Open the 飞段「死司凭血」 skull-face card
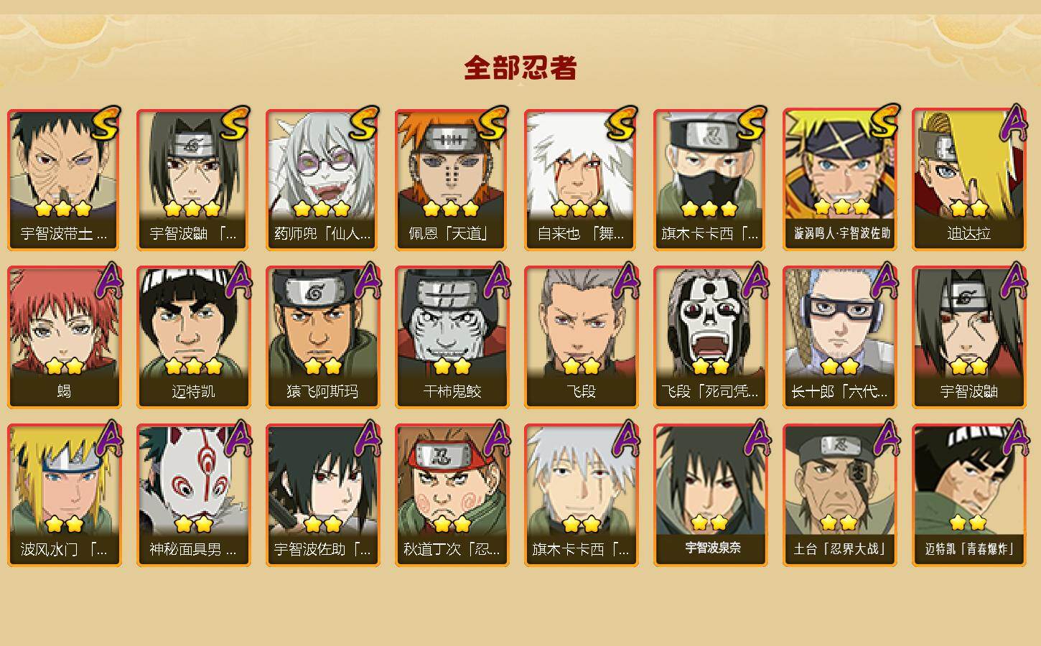Image resolution: width=1041 pixels, height=646 pixels. [710, 337]
